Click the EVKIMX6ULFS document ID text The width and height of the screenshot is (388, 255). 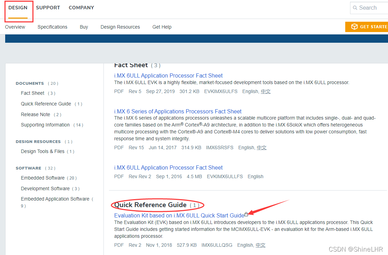click(221, 92)
